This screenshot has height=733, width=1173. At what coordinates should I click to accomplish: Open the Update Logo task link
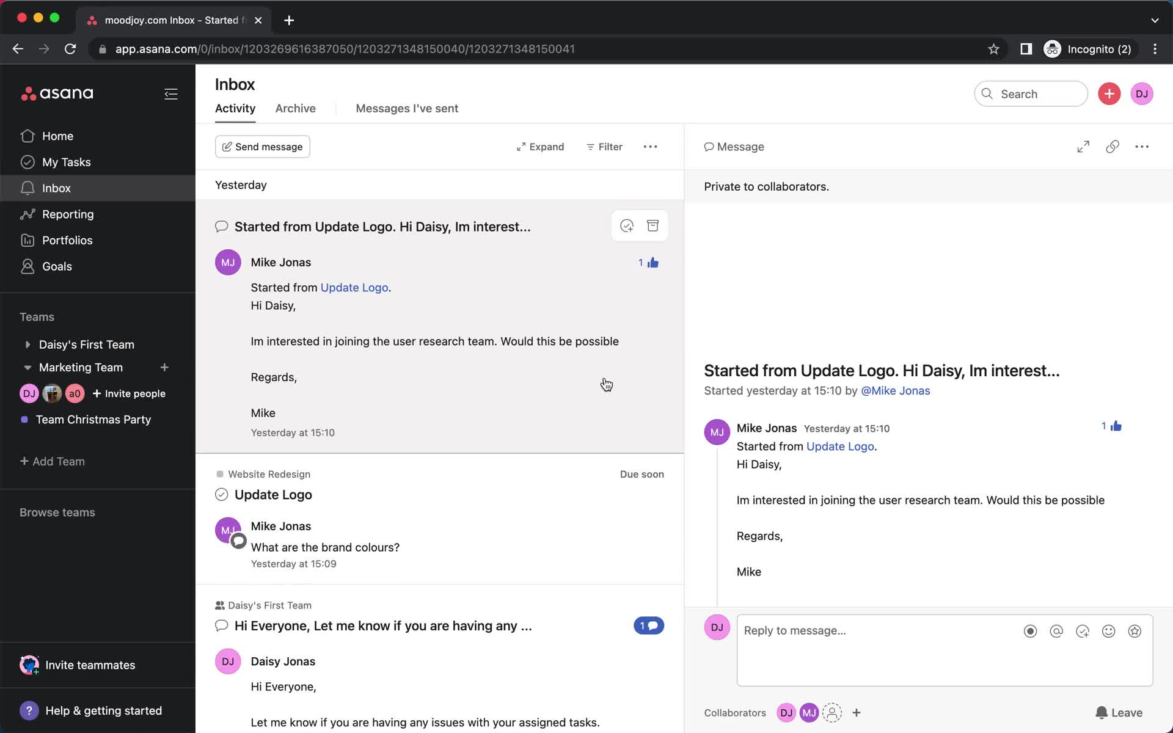click(x=841, y=446)
